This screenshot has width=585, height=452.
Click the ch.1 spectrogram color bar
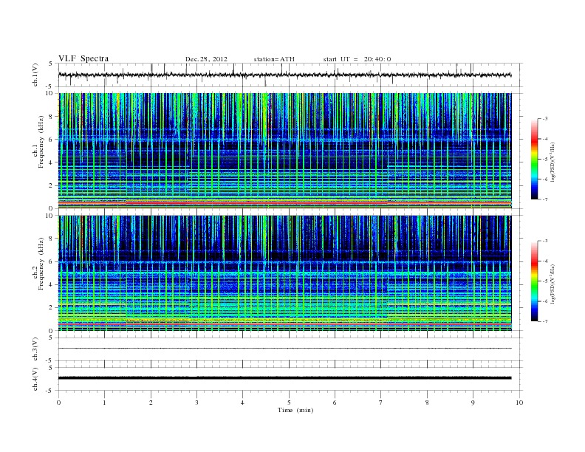click(x=534, y=160)
